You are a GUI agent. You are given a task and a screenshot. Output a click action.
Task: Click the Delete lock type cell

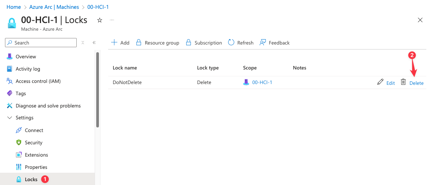click(204, 82)
